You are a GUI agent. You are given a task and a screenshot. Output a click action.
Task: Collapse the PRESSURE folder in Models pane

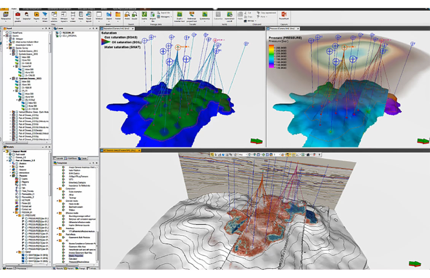[x=18, y=216]
